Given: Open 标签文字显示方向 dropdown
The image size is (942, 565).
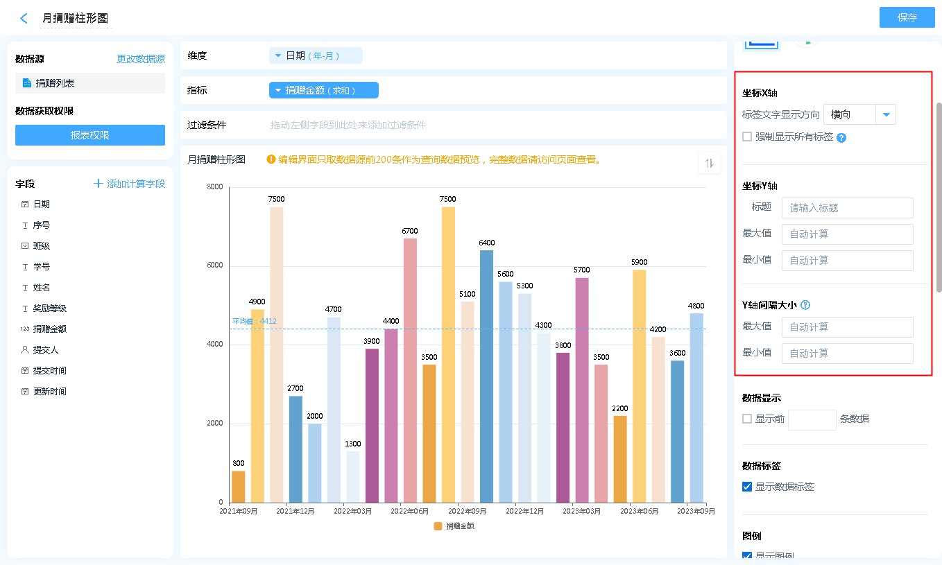Looking at the screenshot, I should tap(886, 114).
